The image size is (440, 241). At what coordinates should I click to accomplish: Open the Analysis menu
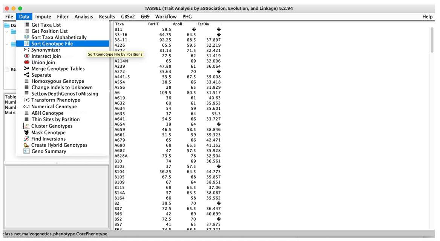84,17
